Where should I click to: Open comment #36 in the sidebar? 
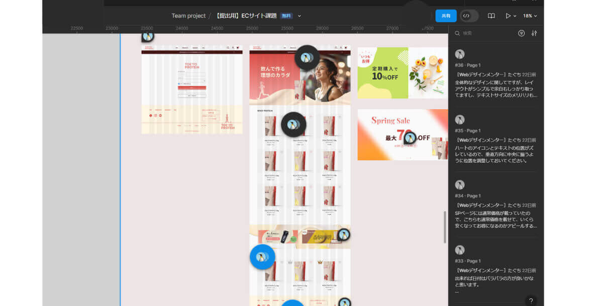click(x=496, y=74)
